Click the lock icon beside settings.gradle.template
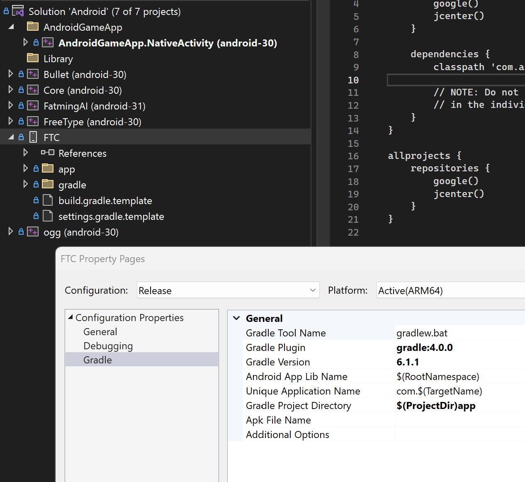 pos(36,216)
